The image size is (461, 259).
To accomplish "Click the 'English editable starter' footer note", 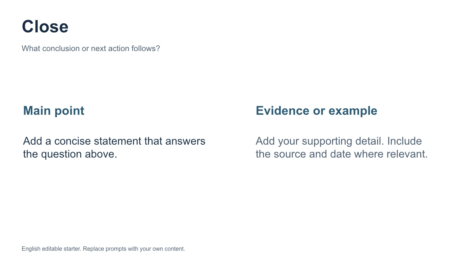I will 103,249.
